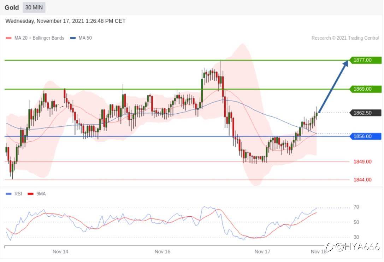The image size is (384, 262).
Task: Click the Nov 16 date axis label
Action: (163, 251)
